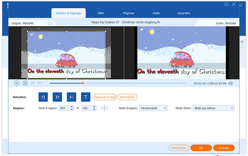Open the Sous-titre tab
The height and width of the screenshot is (156, 248).
tap(184, 13)
